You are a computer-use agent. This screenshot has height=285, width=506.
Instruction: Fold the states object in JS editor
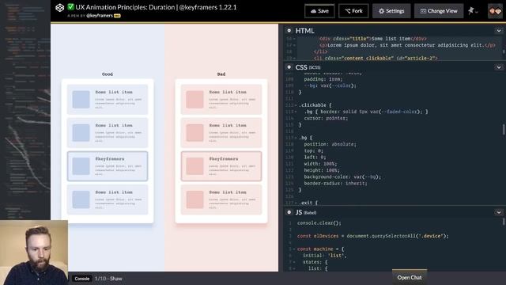tap(294, 262)
